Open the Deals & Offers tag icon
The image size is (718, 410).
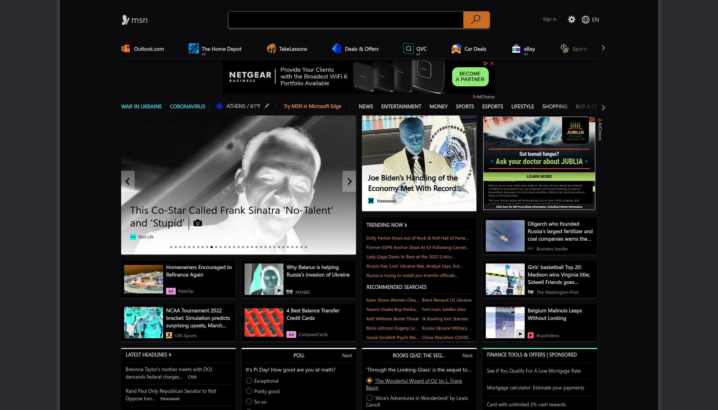[337, 49]
